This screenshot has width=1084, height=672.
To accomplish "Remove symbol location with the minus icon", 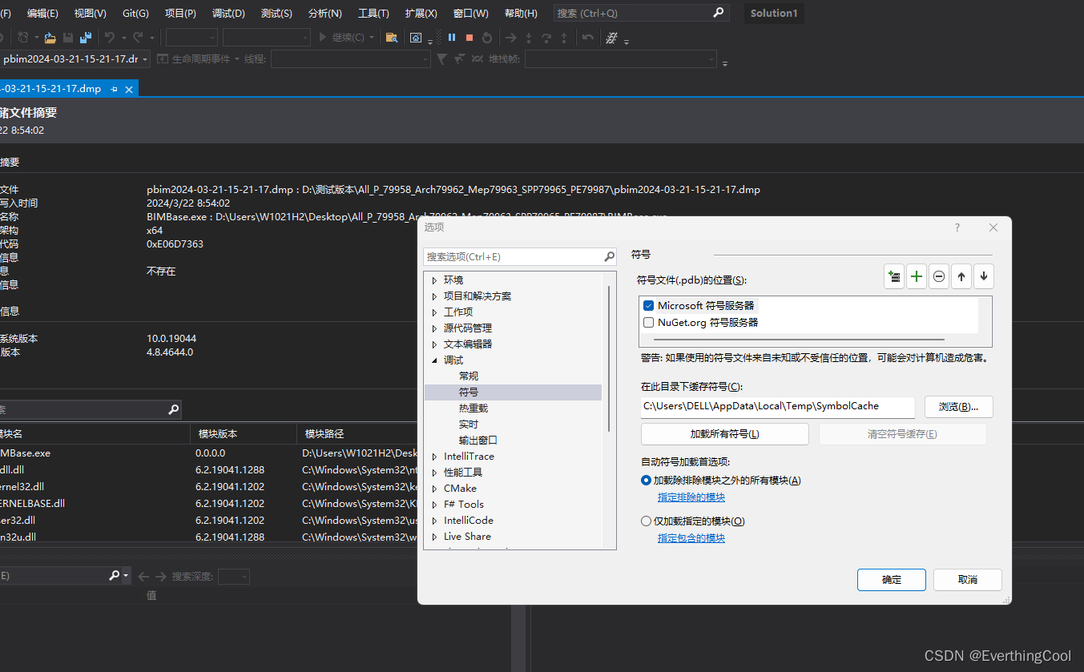I will coord(939,277).
